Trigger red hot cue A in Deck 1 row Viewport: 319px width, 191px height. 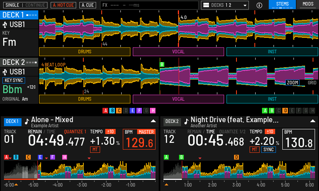105,111
